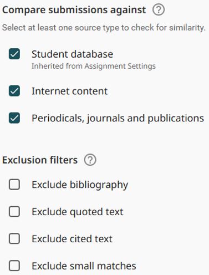The width and height of the screenshot is (209, 275).
Task: Open help for Compare submissions against
Action: (159, 10)
